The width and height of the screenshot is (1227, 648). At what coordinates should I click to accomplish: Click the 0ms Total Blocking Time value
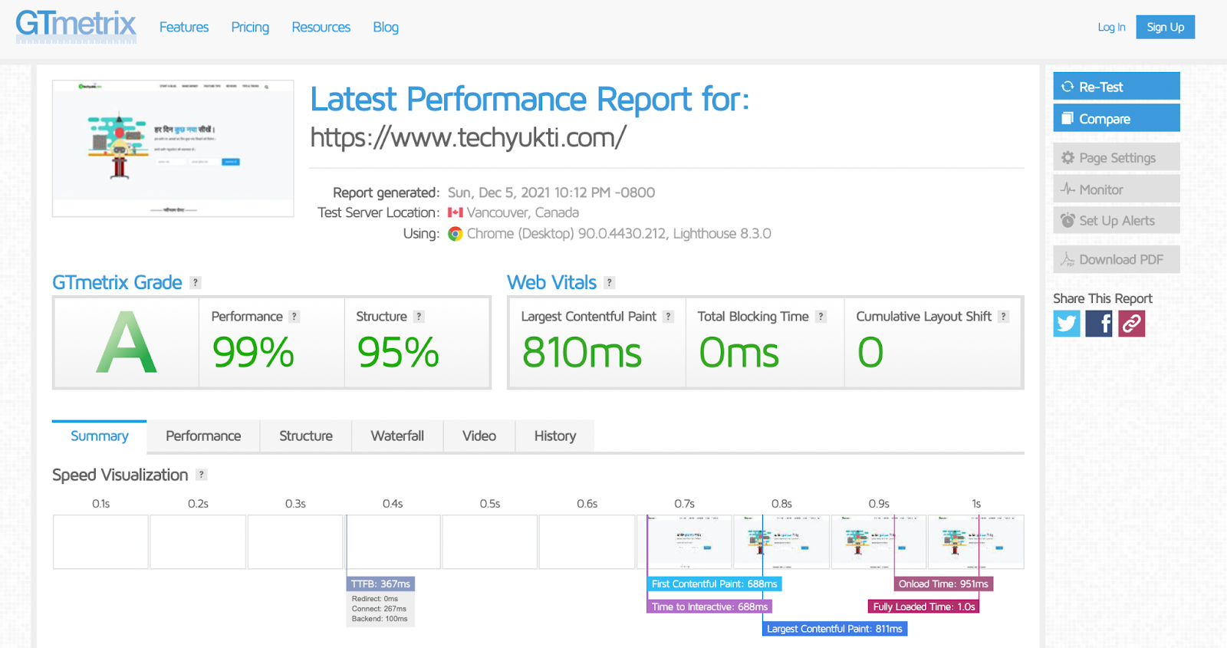(739, 353)
